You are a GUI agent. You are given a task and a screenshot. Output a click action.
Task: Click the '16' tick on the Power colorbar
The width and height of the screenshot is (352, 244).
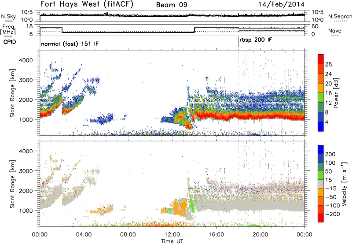(328, 93)
